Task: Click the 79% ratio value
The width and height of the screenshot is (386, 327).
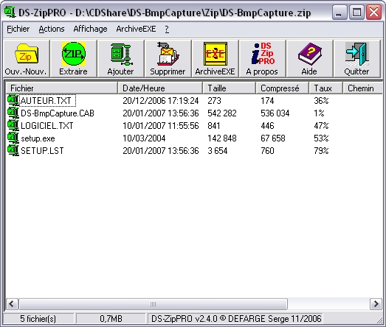Action: [x=321, y=151]
